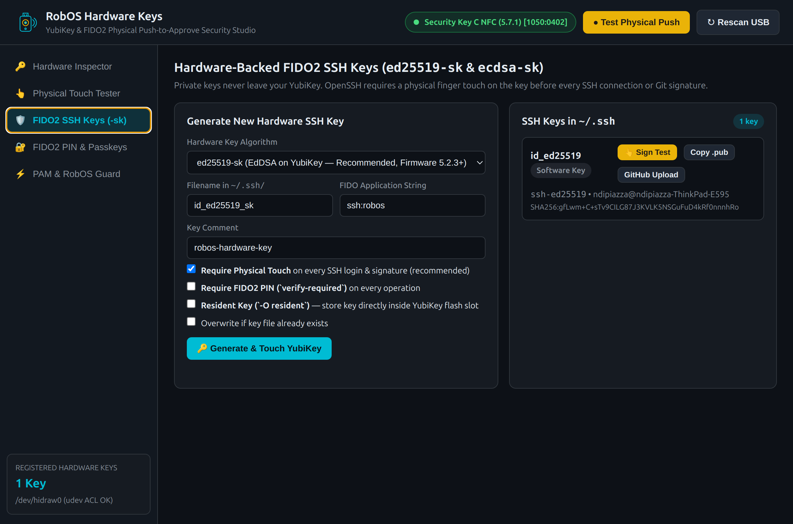This screenshot has width=793, height=524.
Task: Click the RobOS hardware key logo icon
Action: [x=28, y=23]
